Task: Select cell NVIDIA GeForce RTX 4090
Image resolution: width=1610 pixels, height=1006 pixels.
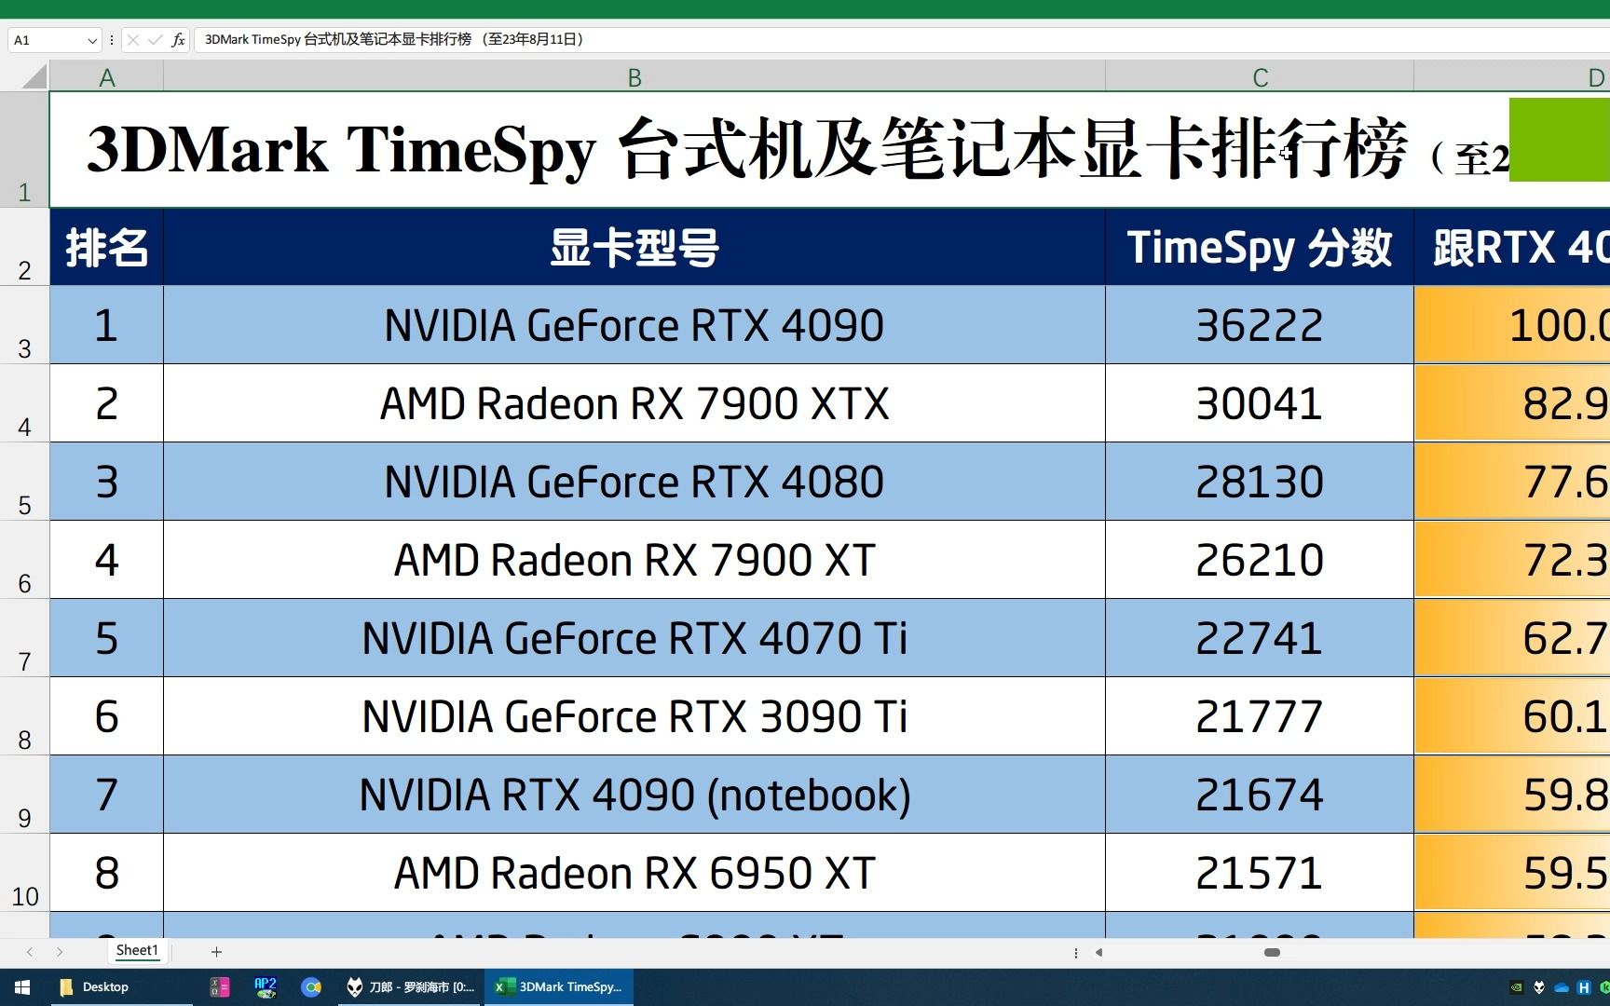Action: (x=634, y=325)
